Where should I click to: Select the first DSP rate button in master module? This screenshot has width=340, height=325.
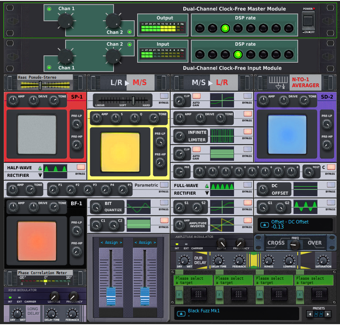[x=200, y=28]
